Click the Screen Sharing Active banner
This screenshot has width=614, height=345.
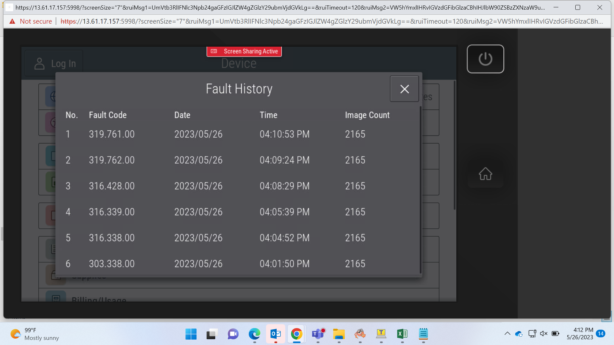244,51
